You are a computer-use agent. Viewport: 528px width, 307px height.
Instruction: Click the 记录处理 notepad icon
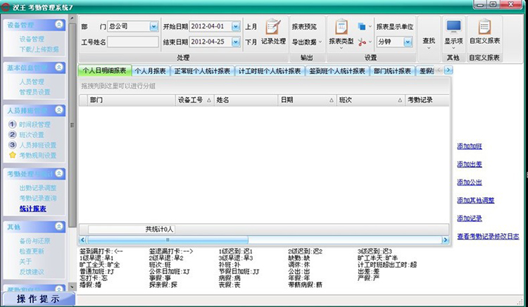272,27
